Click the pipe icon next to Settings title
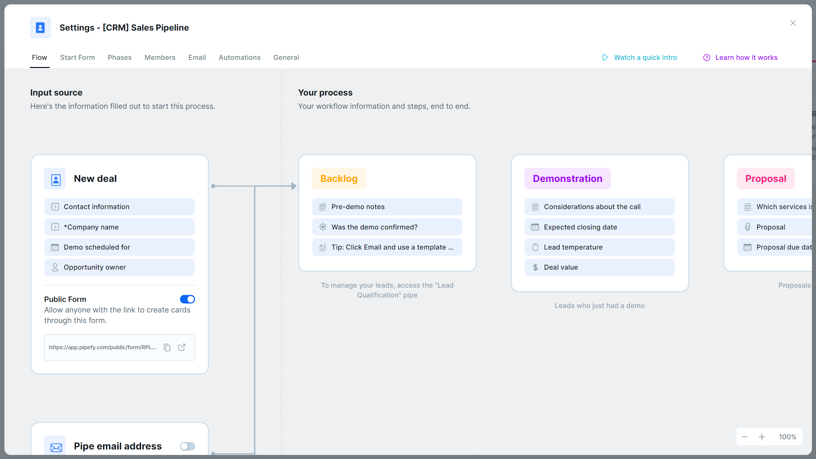 click(x=40, y=28)
